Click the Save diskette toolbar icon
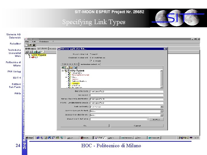This screenshot has width=207, height=155. 34,45
